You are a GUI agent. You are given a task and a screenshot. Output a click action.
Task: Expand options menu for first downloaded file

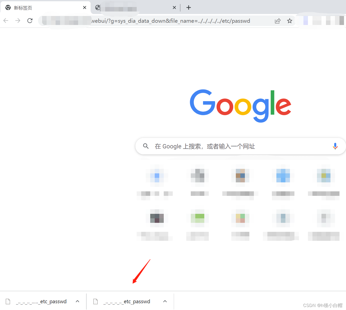coord(78,301)
